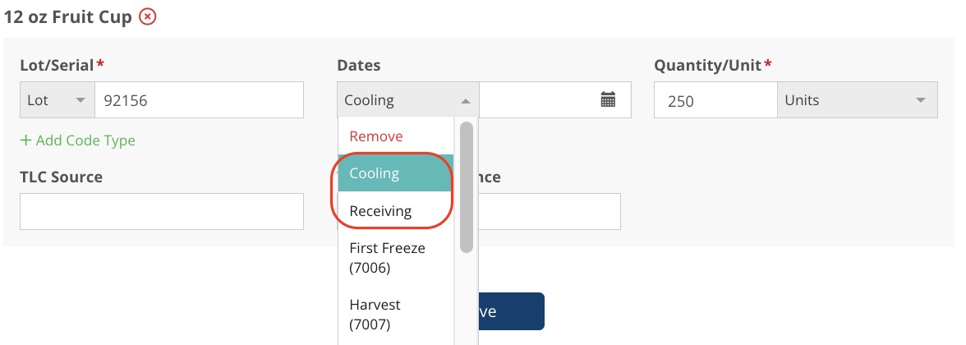Remove the 12 oz Fruit Cup item
966x345 pixels.
pyautogui.click(x=147, y=17)
